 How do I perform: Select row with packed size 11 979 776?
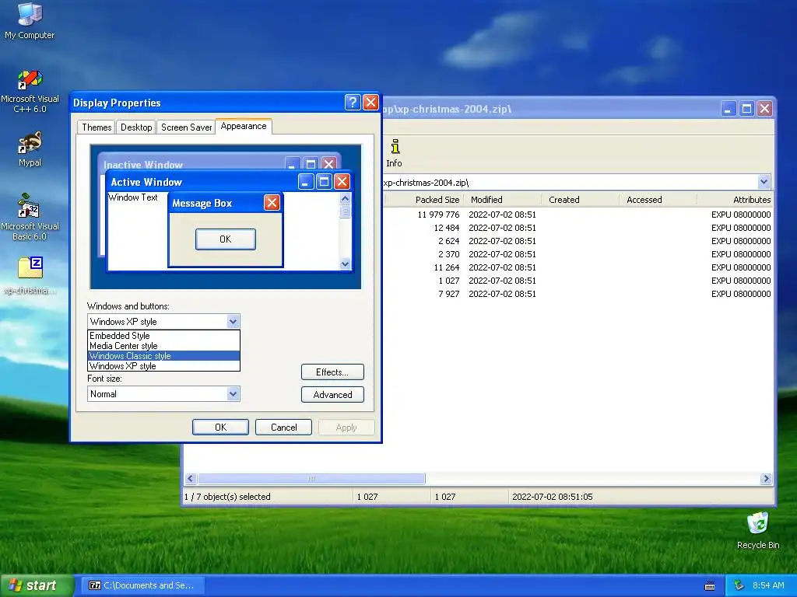point(578,215)
